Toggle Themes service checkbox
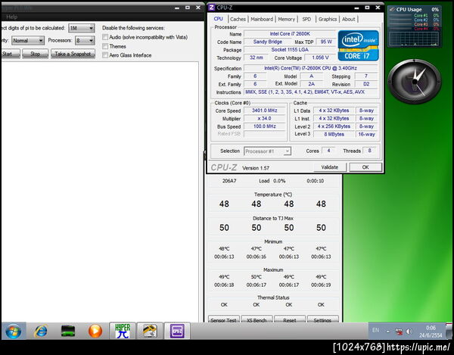Viewport: 454px width, 355px height. [x=105, y=46]
